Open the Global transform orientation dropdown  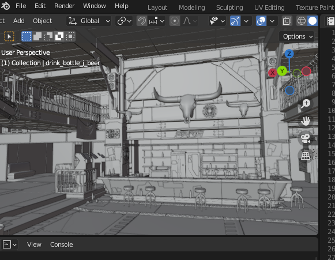(x=89, y=21)
